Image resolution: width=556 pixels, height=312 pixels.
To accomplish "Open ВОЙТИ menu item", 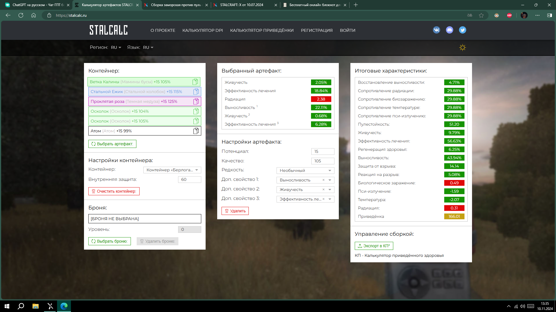I will point(348,30).
